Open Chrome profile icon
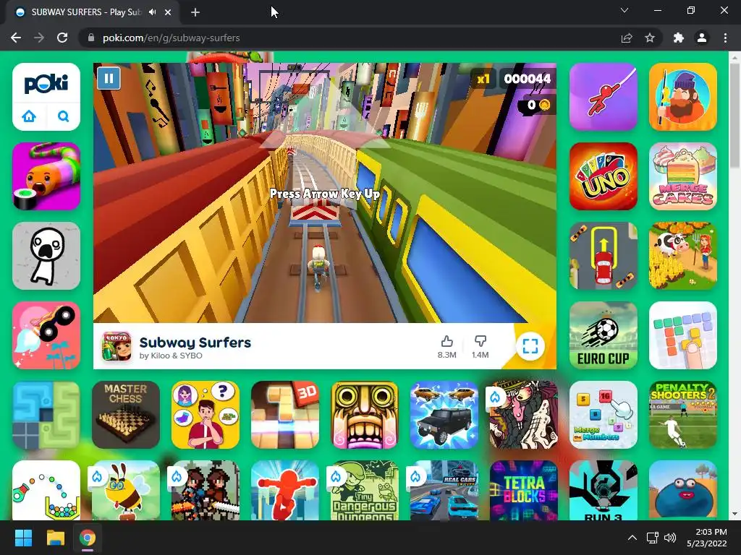741x555 pixels. (702, 38)
